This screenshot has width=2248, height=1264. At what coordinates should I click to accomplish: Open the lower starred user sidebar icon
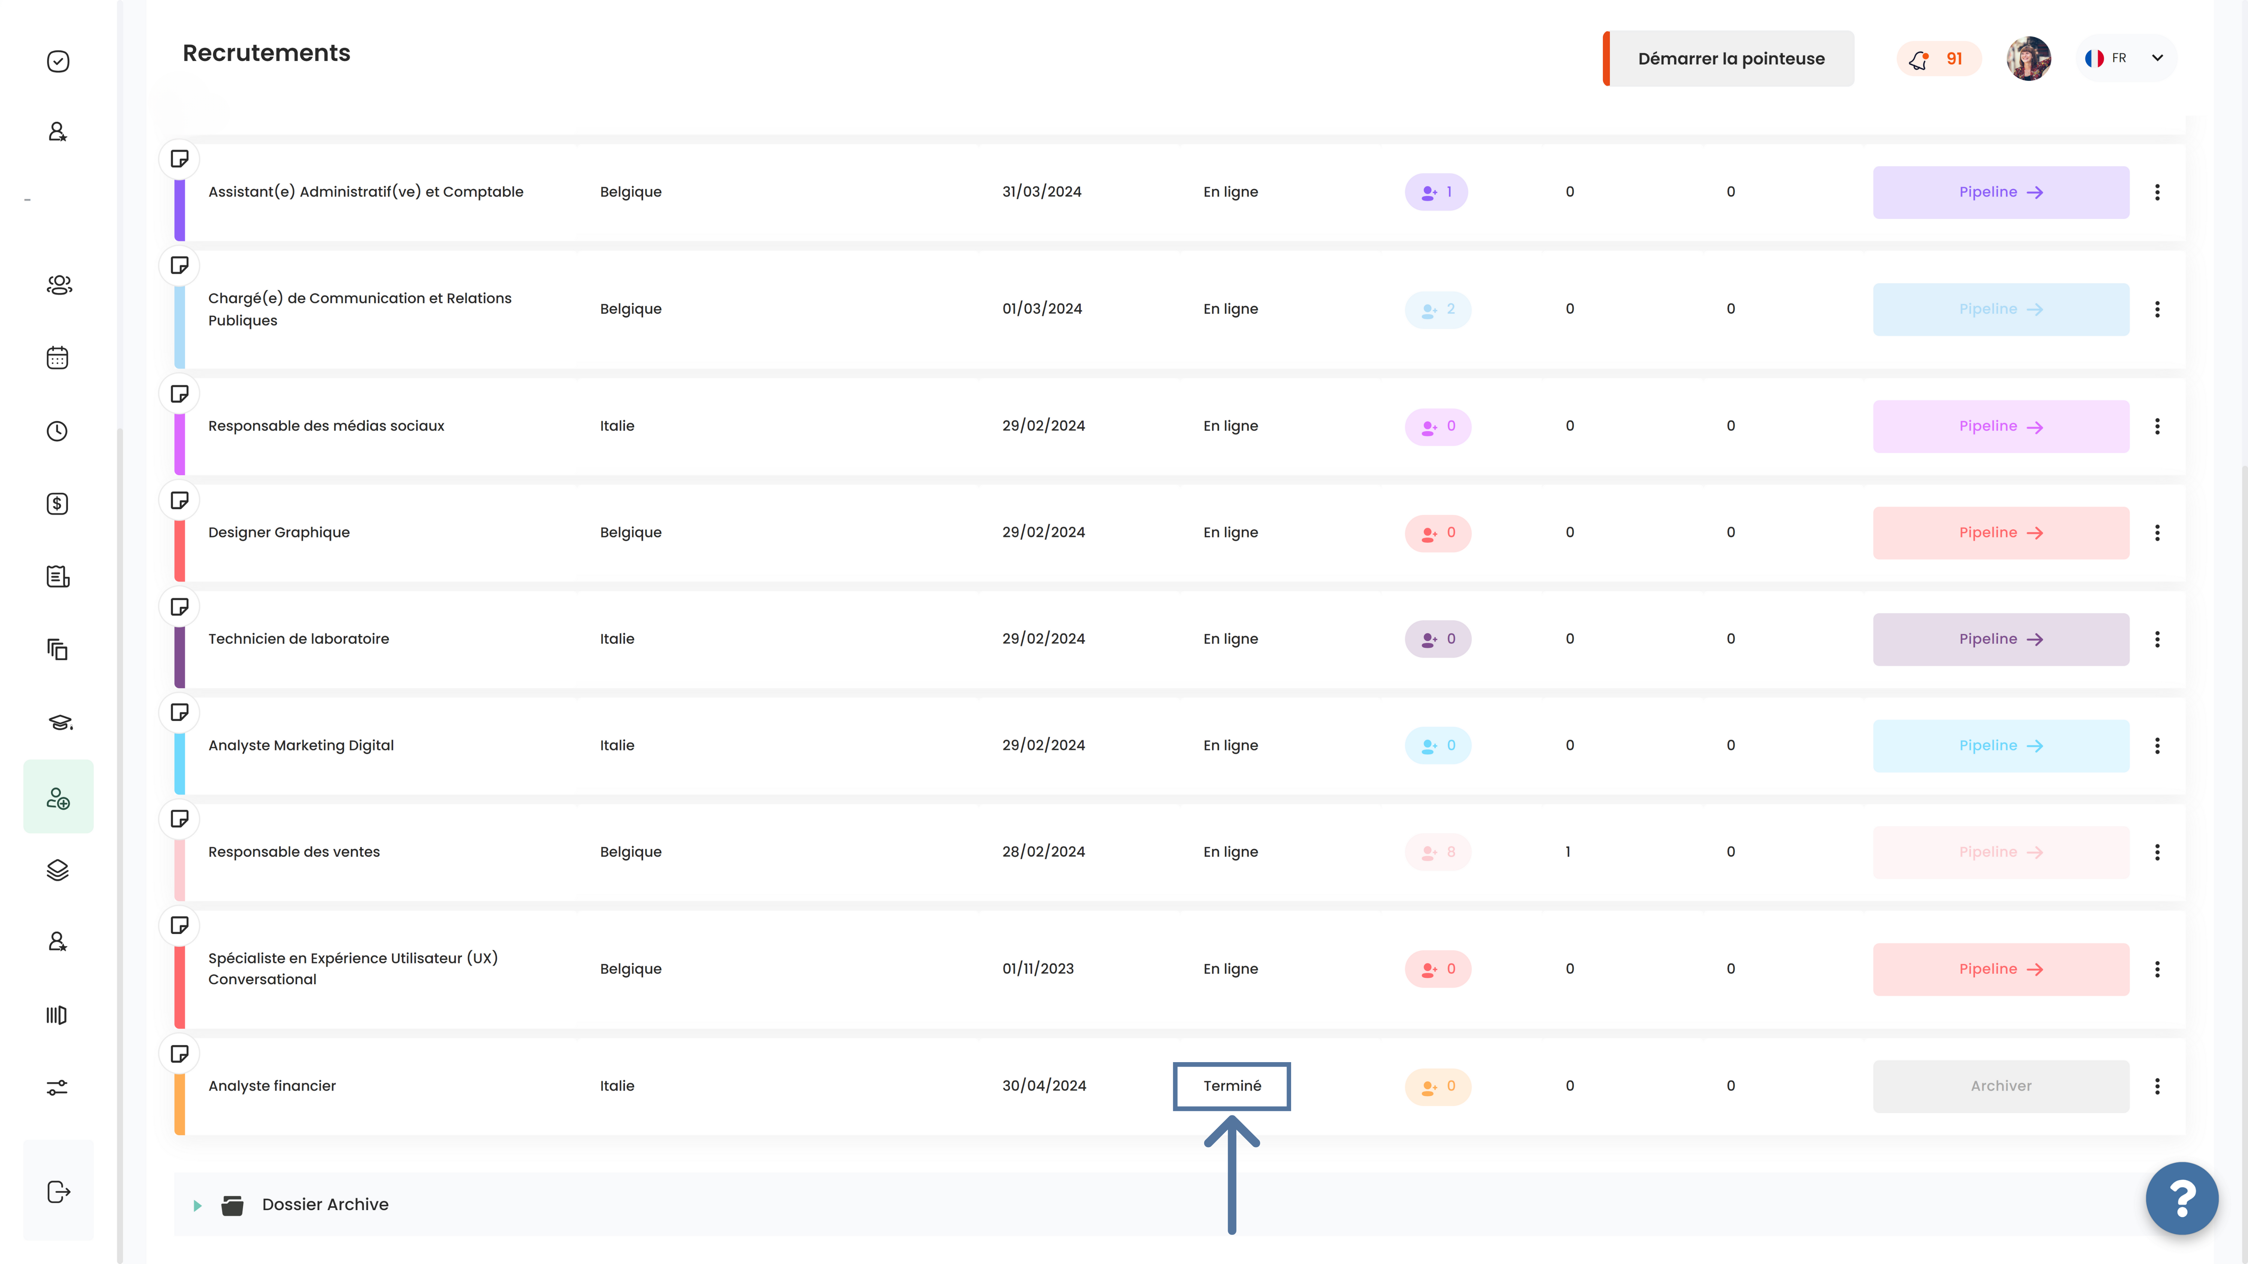tap(58, 941)
